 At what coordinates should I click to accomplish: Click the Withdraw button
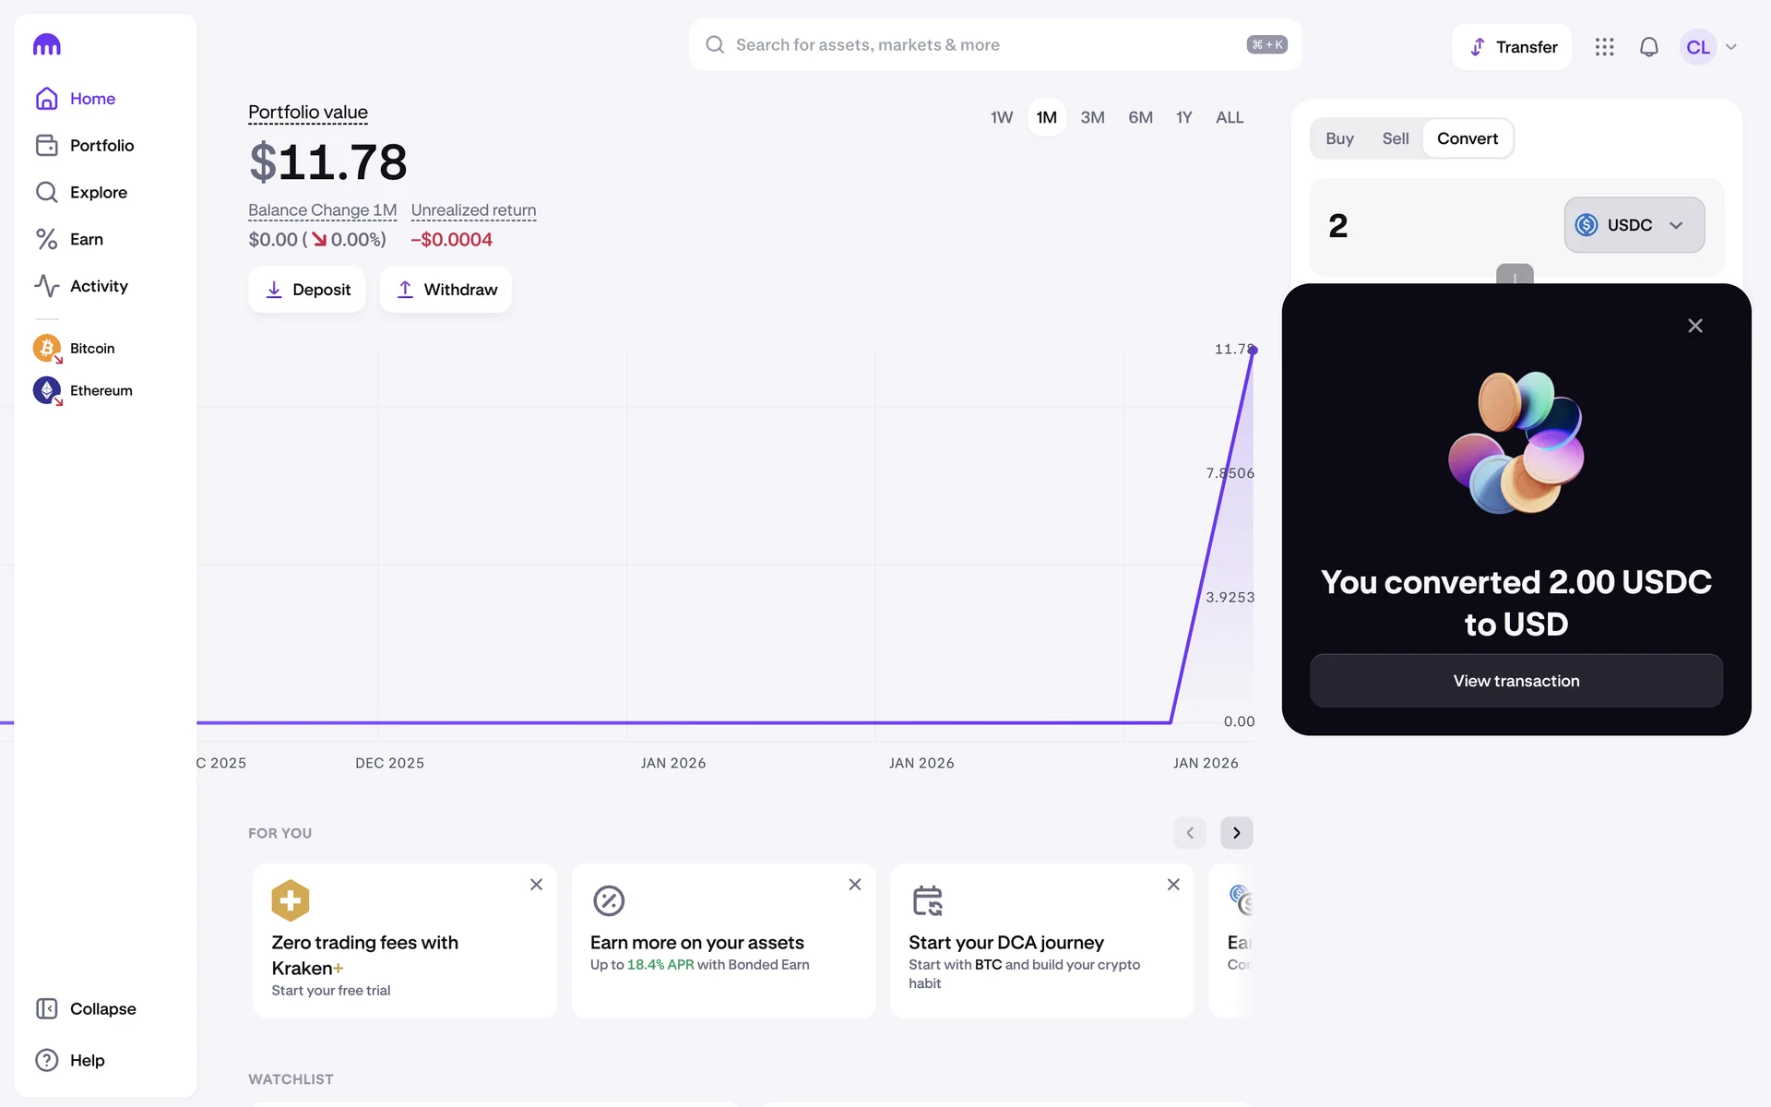(x=446, y=290)
